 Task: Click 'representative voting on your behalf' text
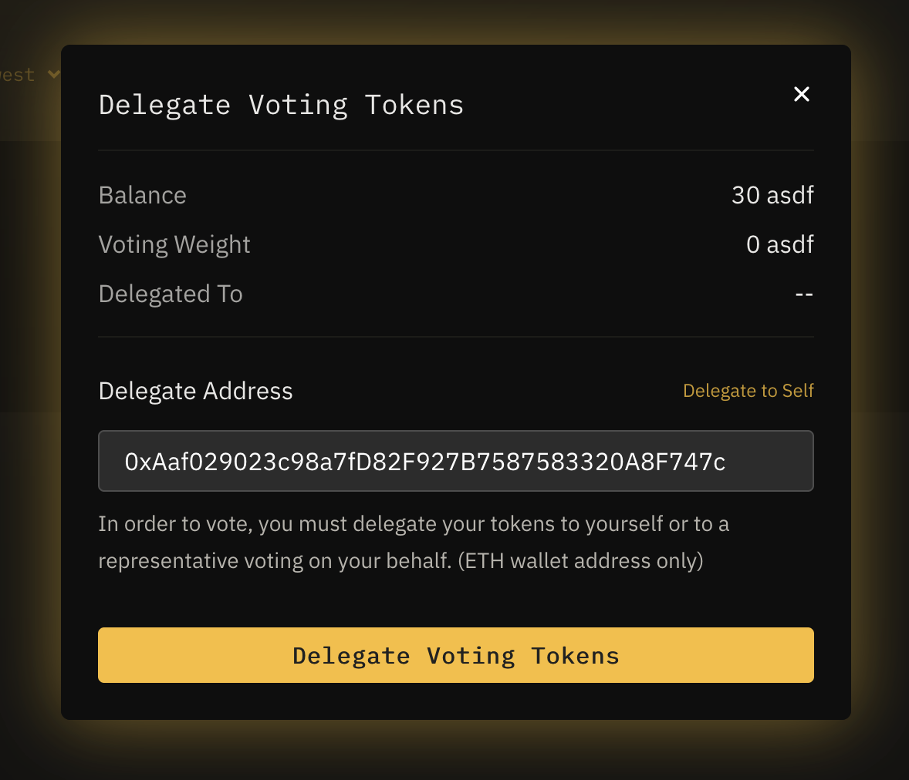pyautogui.click(x=274, y=560)
